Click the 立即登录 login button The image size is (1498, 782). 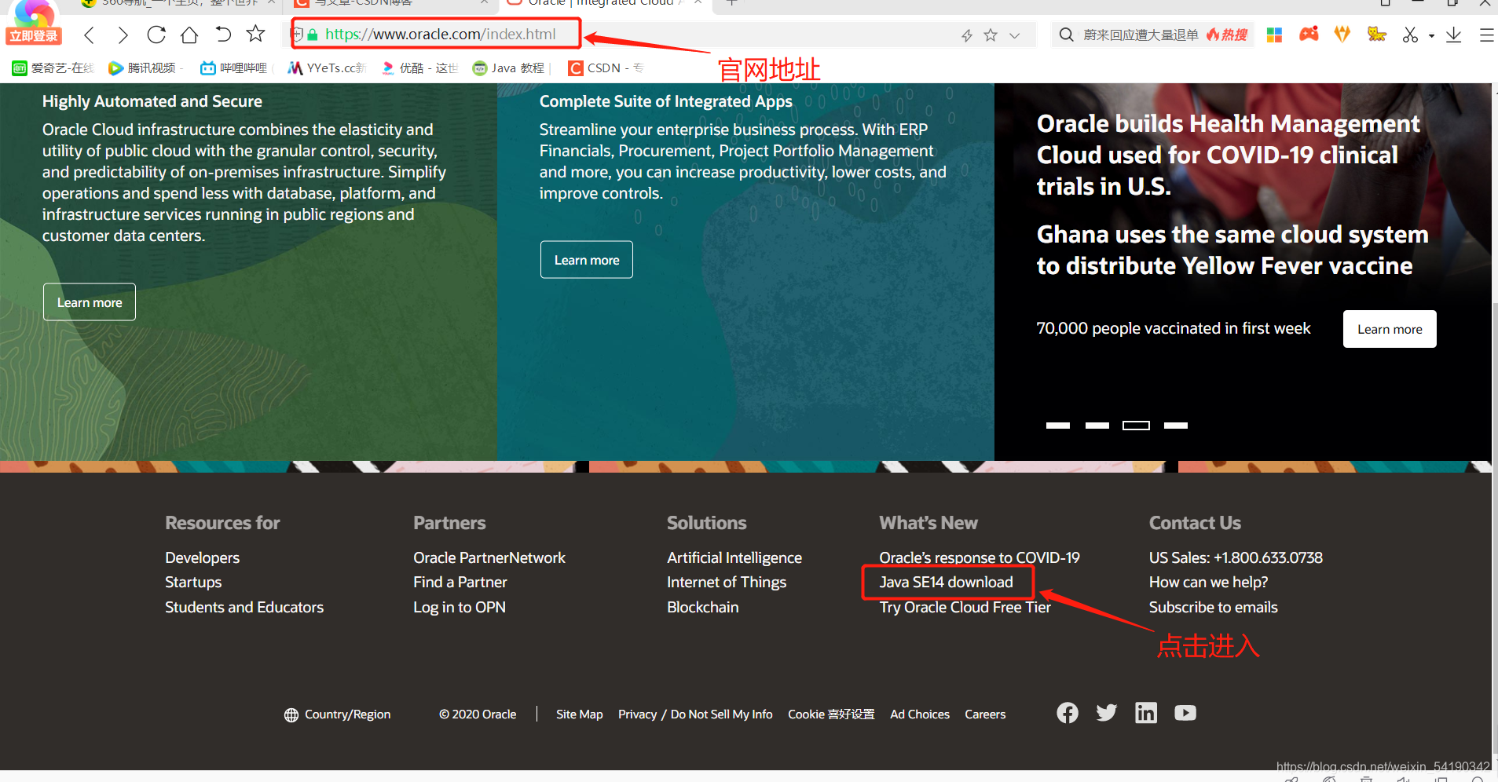pyautogui.click(x=34, y=36)
